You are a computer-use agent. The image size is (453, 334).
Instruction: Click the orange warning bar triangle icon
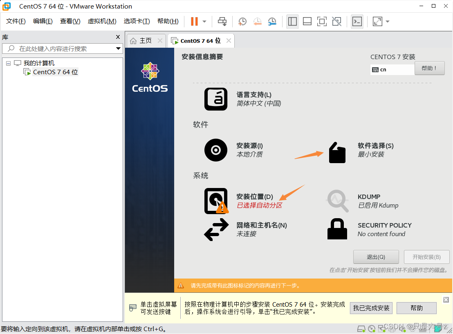pos(181,285)
